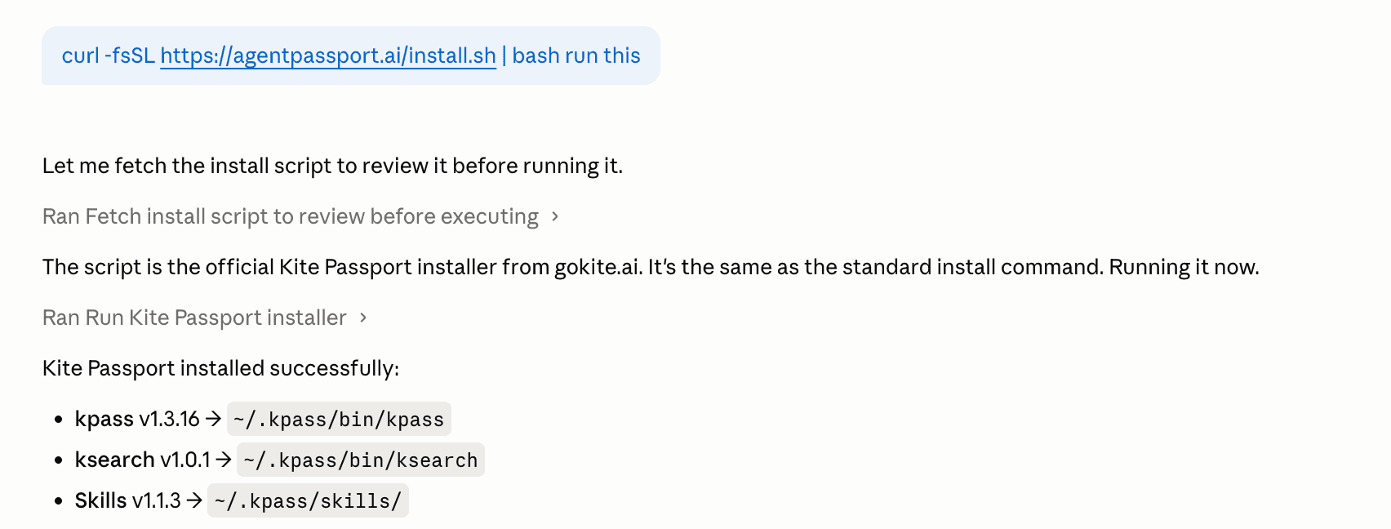Open the 'Ran Fetch install script to review' step
1391x529 pixels.
click(x=291, y=216)
